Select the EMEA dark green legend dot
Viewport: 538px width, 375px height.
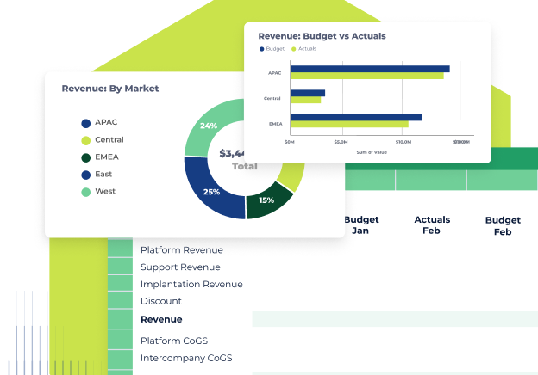[x=86, y=157]
